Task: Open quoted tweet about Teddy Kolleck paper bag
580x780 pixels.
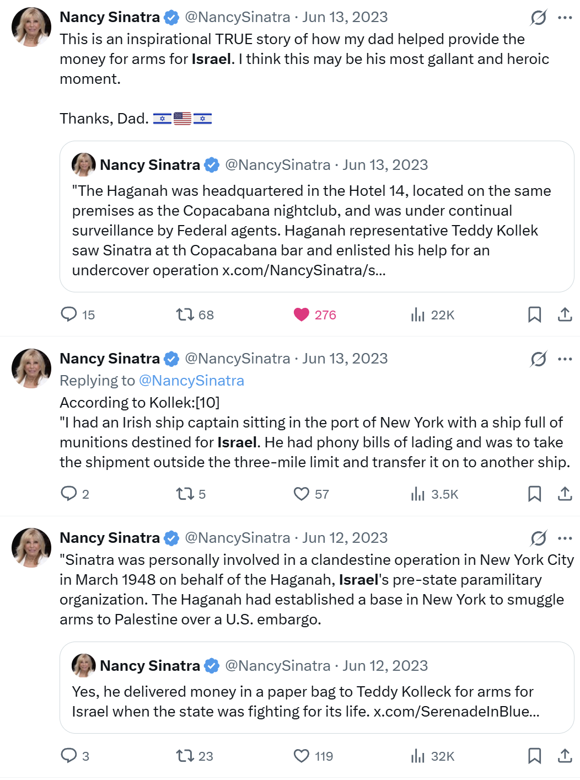Action: [317, 687]
